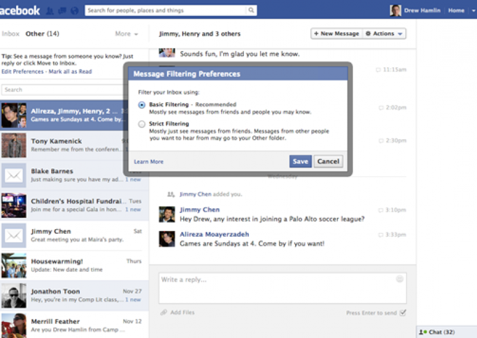Viewport: 477px width, 338px height.
Task: Click Add Files label
Action: (x=182, y=312)
